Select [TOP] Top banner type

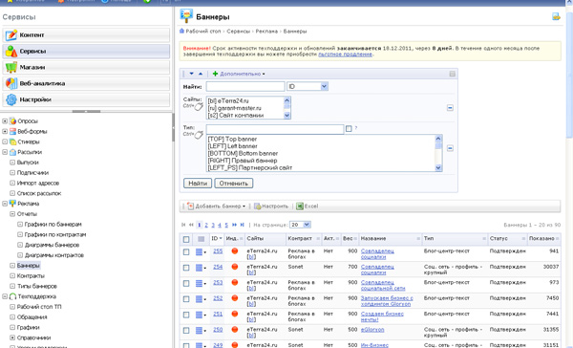click(x=232, y=139)
